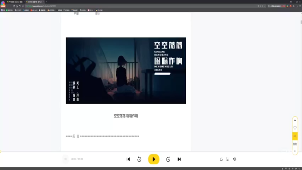Click the audio progress bar above player controls
The image size is (302, 170).
[x=151, y=152]
